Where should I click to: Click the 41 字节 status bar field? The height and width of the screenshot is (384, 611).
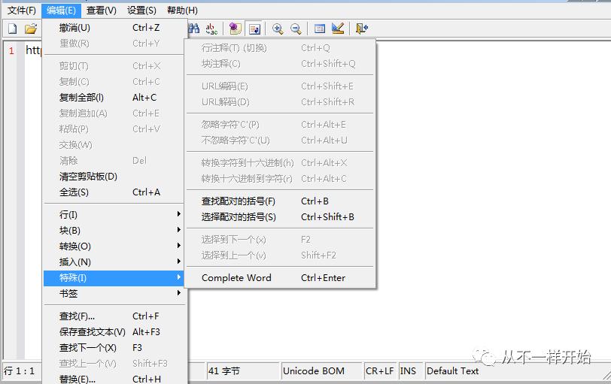[242, 371]
